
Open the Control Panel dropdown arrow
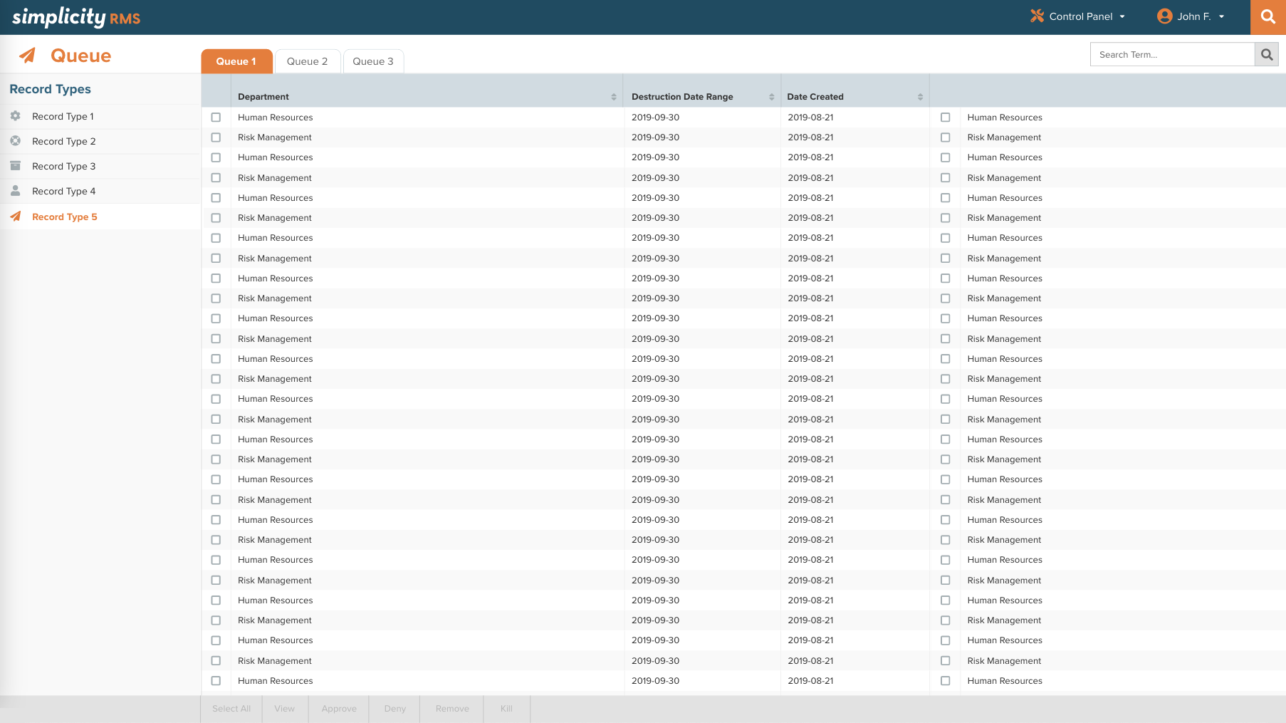click(1122, 17)
